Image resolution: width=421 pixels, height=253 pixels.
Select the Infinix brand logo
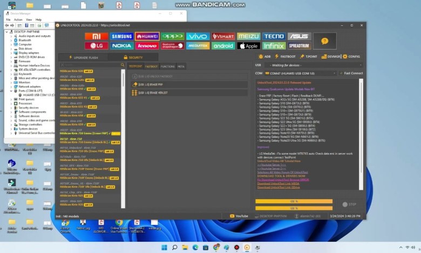point(274,46)
